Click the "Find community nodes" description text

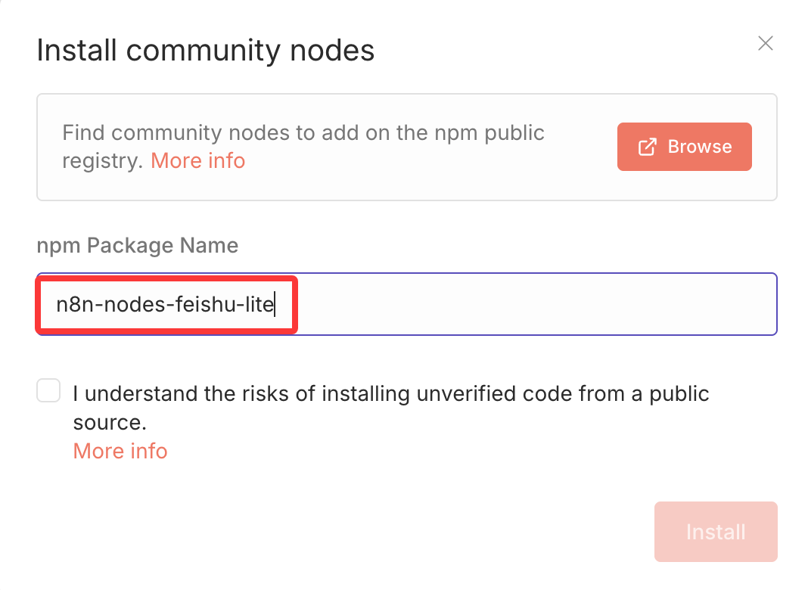tap(303, 133)
